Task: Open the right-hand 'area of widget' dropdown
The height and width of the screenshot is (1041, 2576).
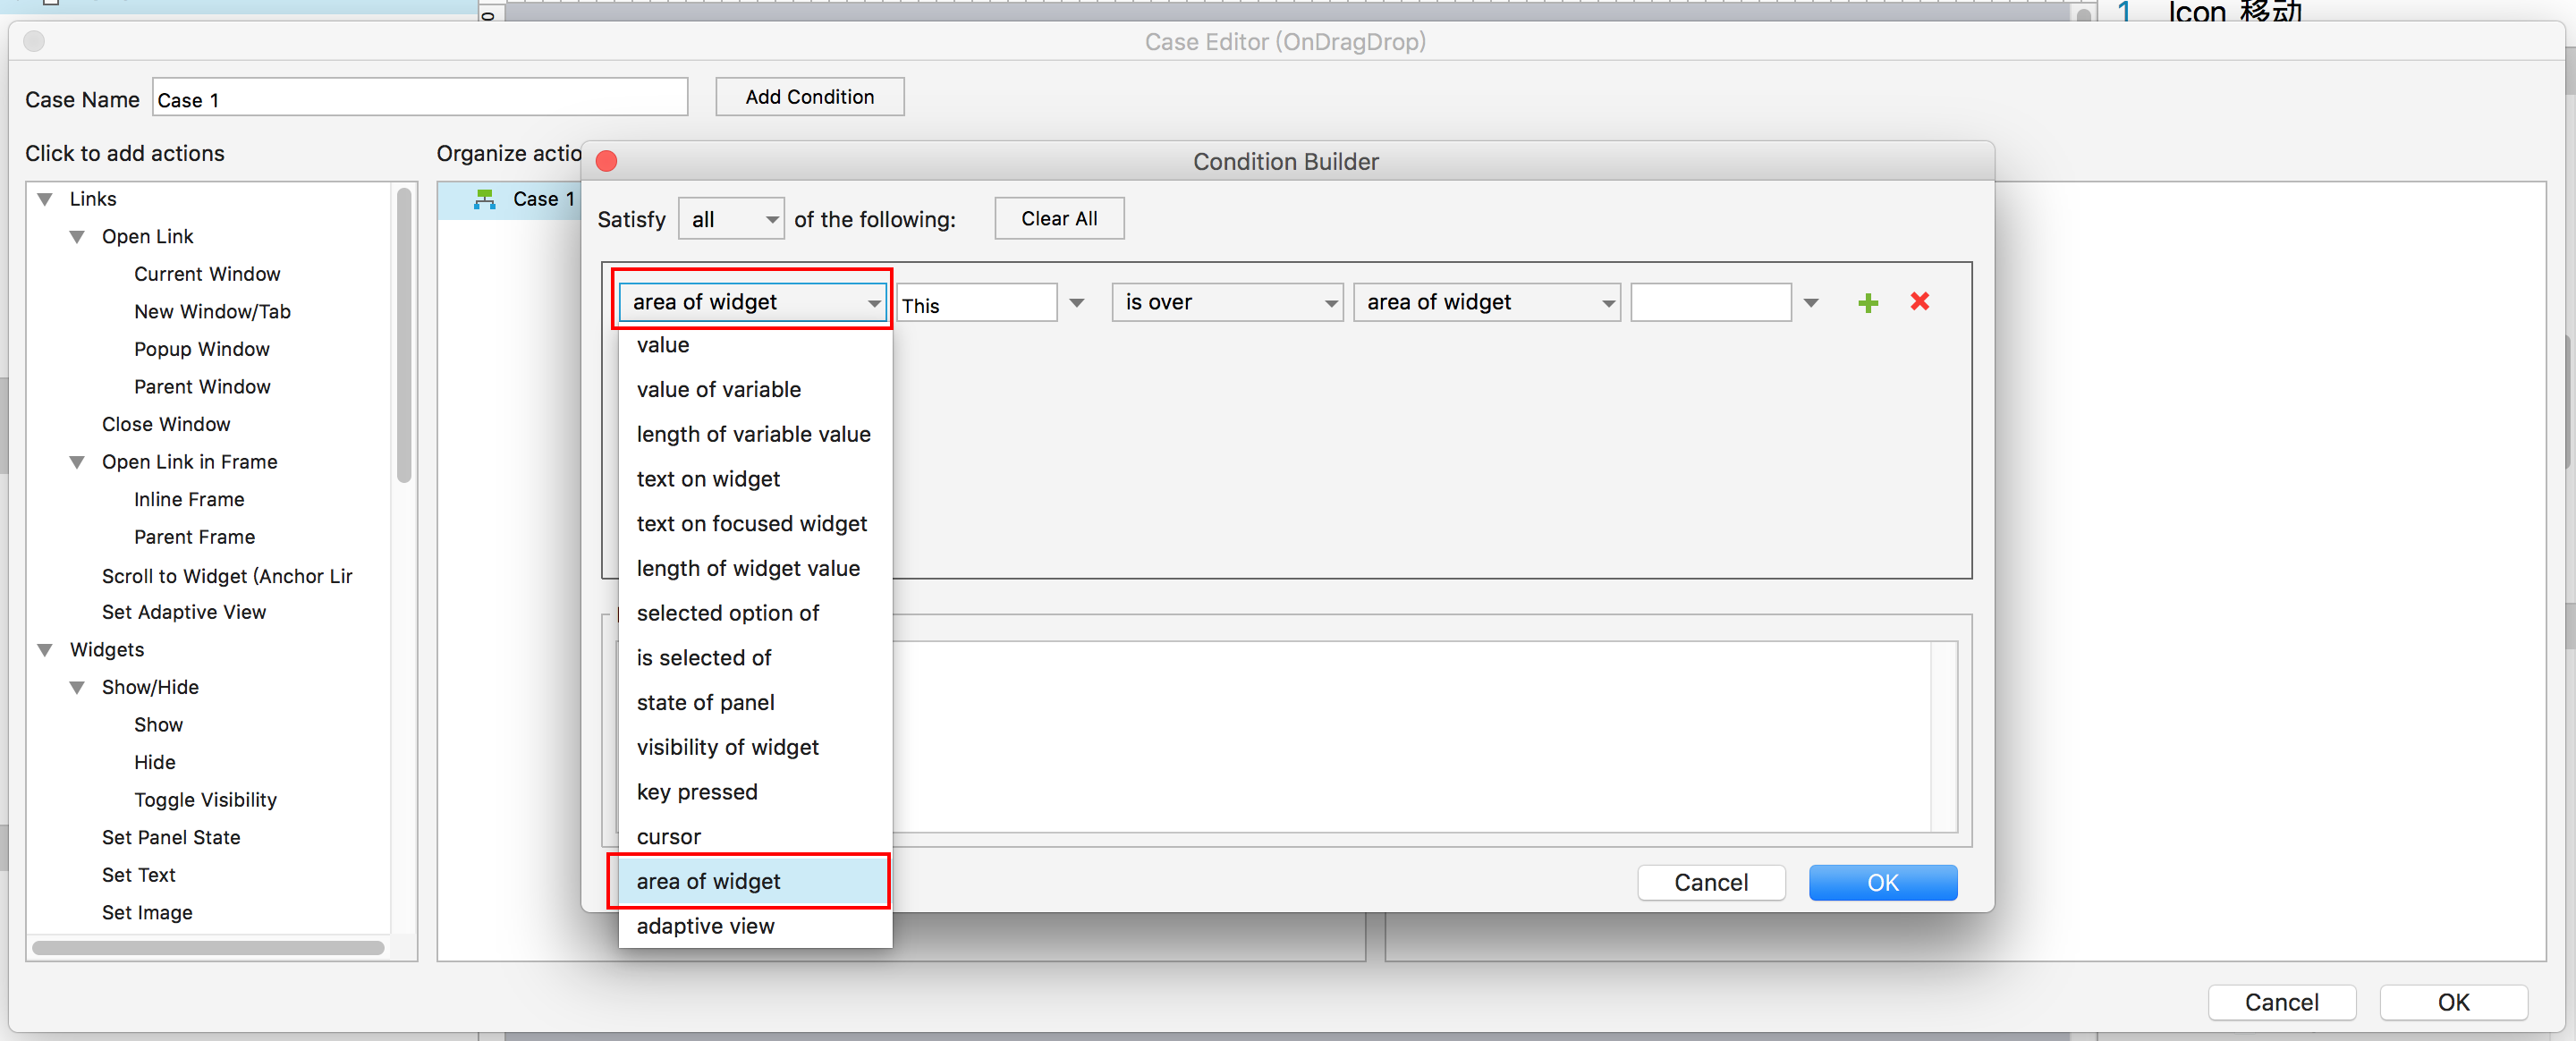Action: (x=1486, y=302)
